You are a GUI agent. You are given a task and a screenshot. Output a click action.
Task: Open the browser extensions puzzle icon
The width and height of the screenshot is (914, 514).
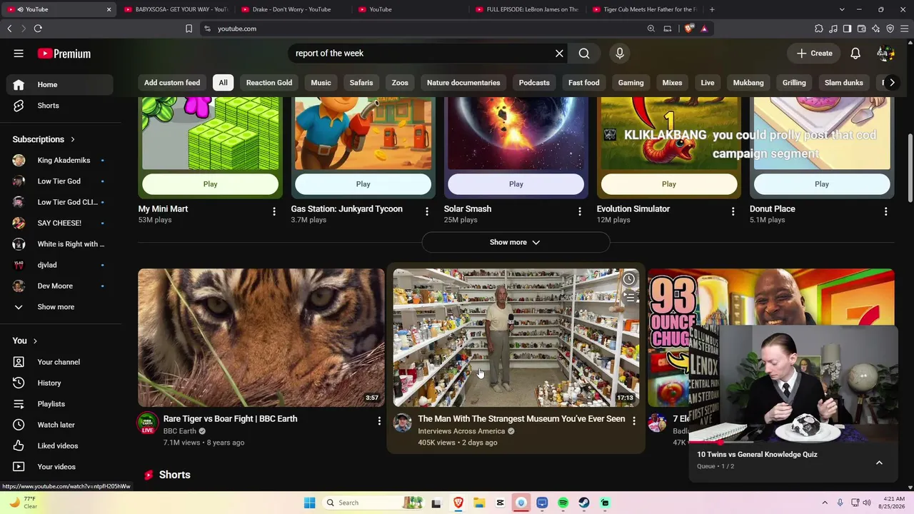pyautogui.click(x=819, y=29)
